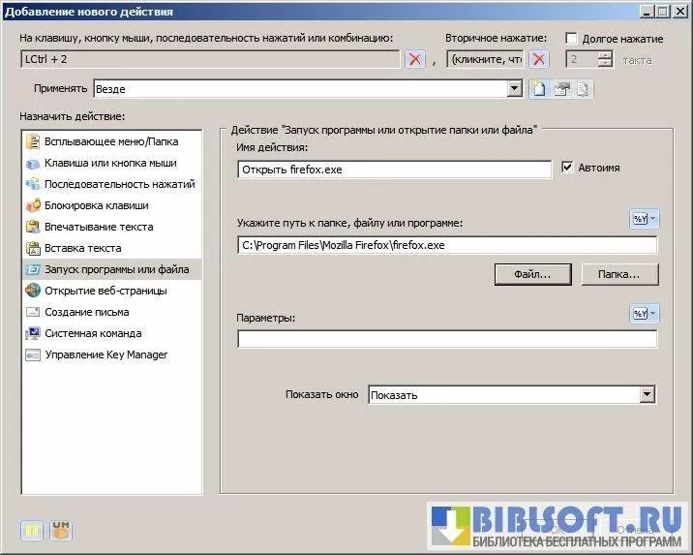The image size is (693, 555).
Task: Enable the Долгое нажатие checkbox
Action: (x=571, y=39)
